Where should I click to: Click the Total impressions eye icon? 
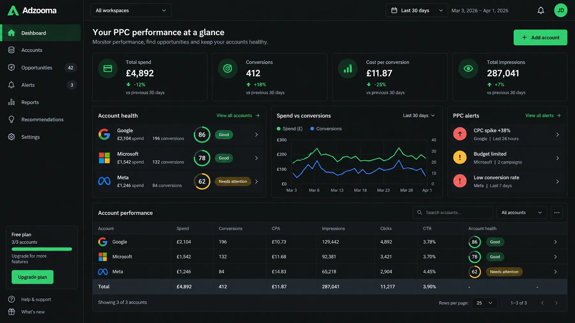[468, 68]
